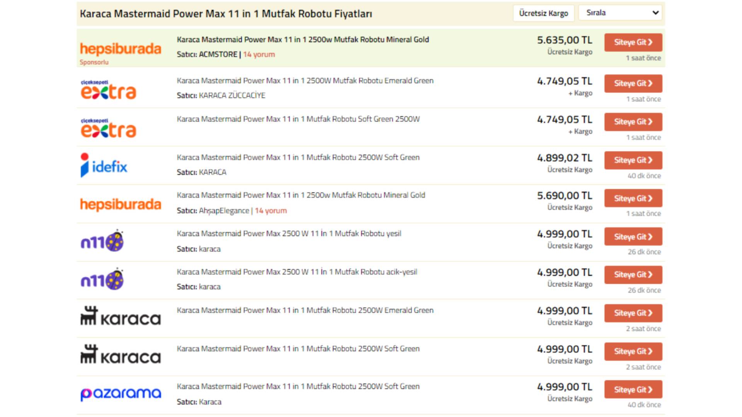Go to site for 5.690,00 TL hepsiburada offer
The image size is (742, 417).
(633, 198)
